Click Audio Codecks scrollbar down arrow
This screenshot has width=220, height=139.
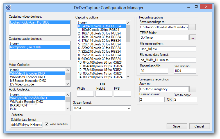point(68,108)
